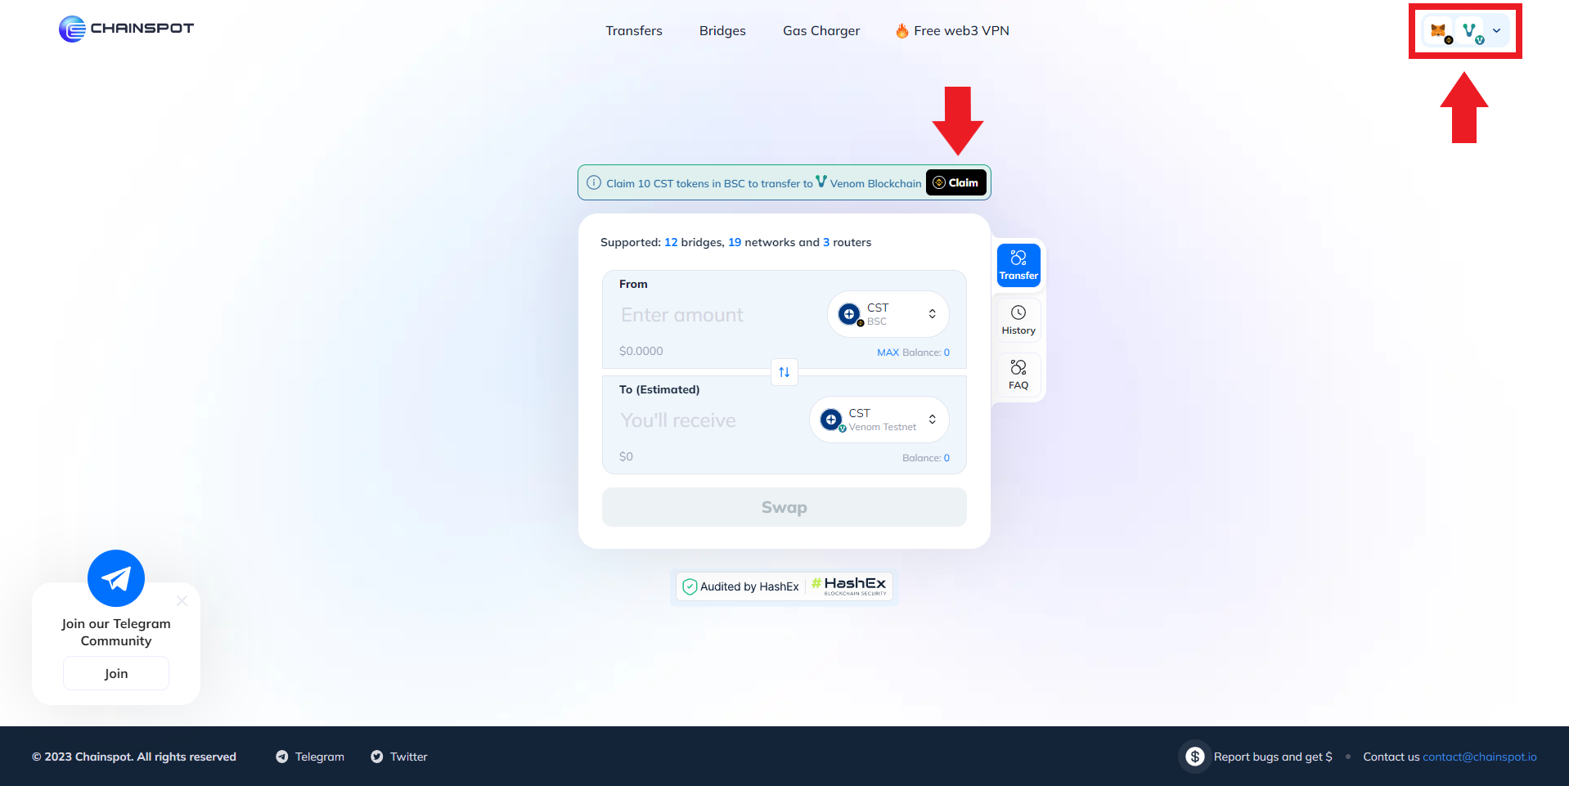1569x786 pixels.
Task: Click the blue Telegram circle icon
Action: point(116,578)
